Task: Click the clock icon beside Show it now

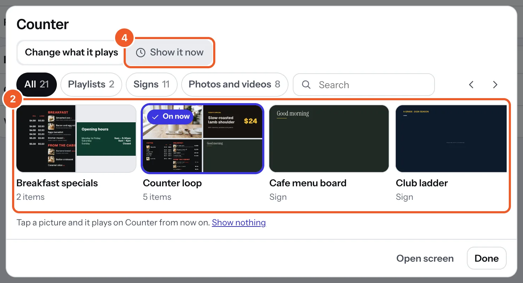Action: (x=141, y=53)
